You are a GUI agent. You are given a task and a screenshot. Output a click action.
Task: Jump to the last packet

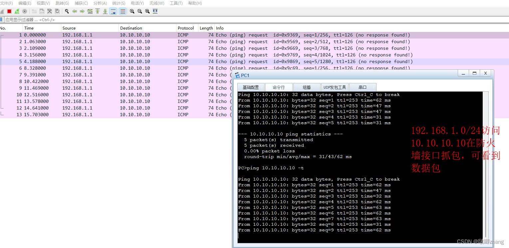[105, 11]
